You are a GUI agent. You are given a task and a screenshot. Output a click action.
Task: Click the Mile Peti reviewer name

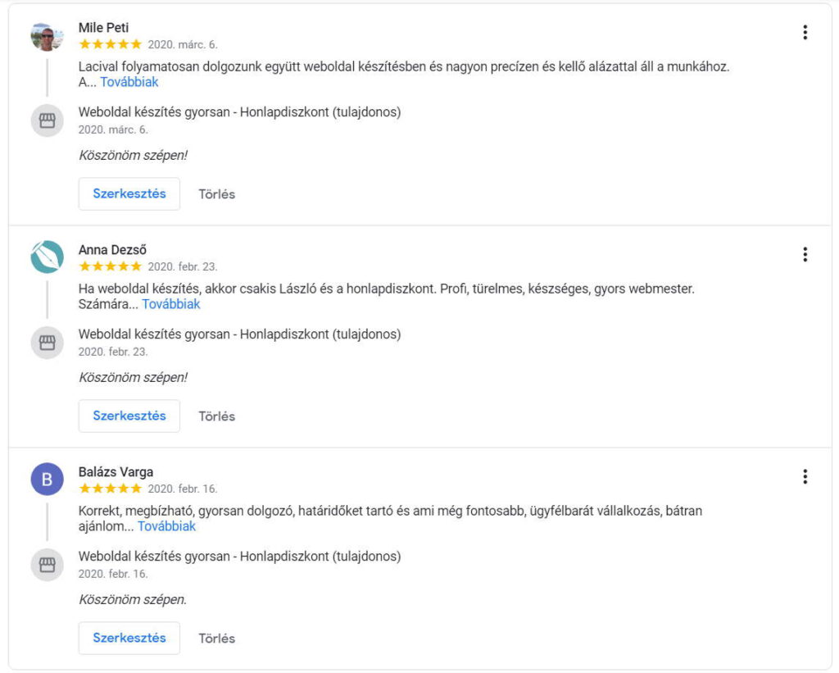coord(103,28)
